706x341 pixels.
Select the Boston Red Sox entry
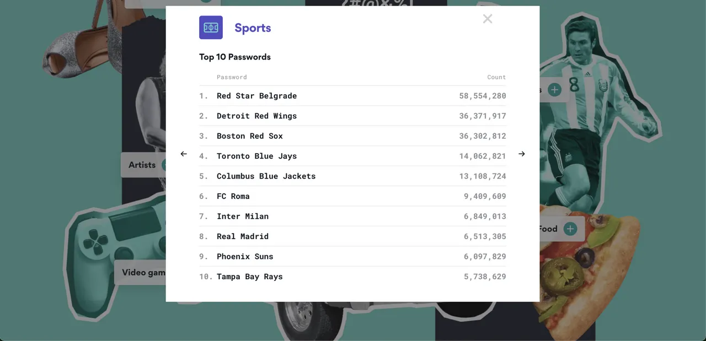pyautogui.click(x=352, y=136)
